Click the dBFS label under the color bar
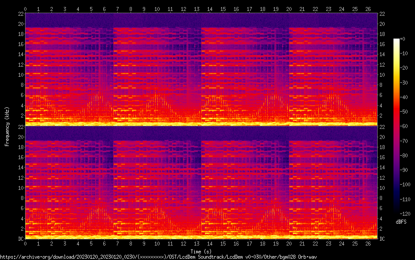Image resolution: width=415 pixels, height=260 pixels. pos(401,222)
